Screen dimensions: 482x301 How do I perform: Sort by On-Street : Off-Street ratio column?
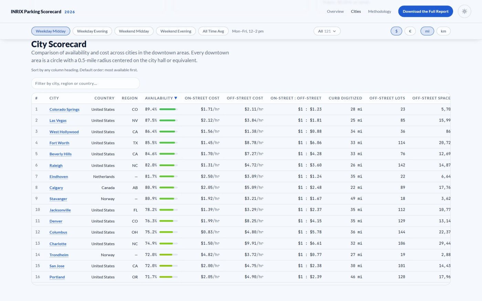point(296,98)
